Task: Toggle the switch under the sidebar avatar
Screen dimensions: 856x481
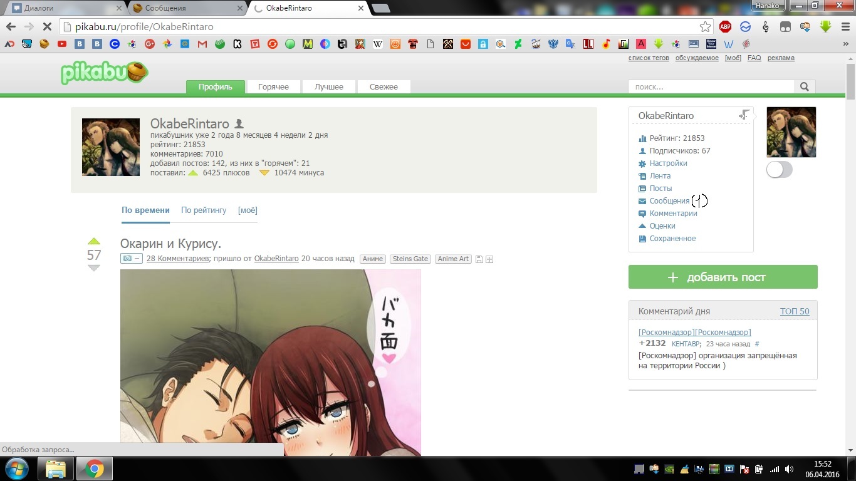Action: point(780,170)
